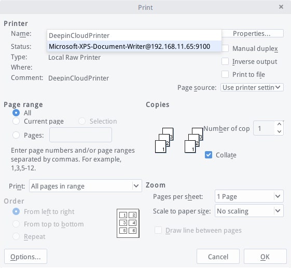Click in the Pages range text field
The image size is (291, 268).
pyautogui.click(x=80, y=135)
